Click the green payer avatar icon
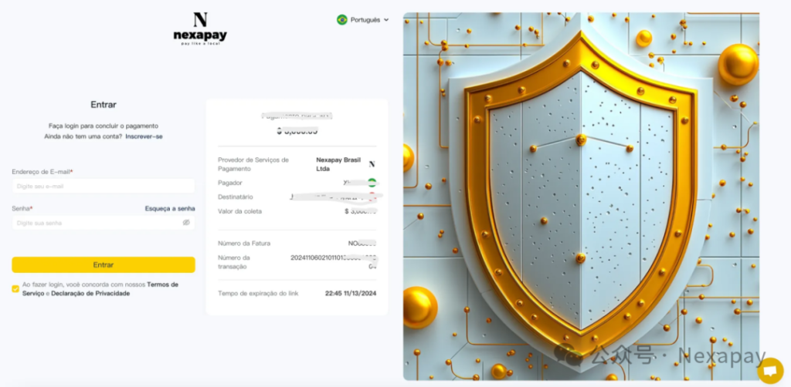The width and height of the screenshot is (791, 387). [372, 183]
